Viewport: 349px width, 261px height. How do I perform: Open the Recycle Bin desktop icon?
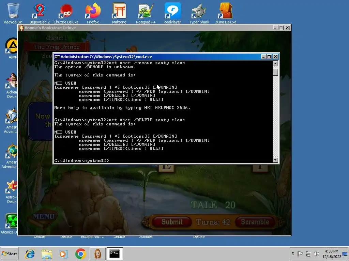[13, 13]
